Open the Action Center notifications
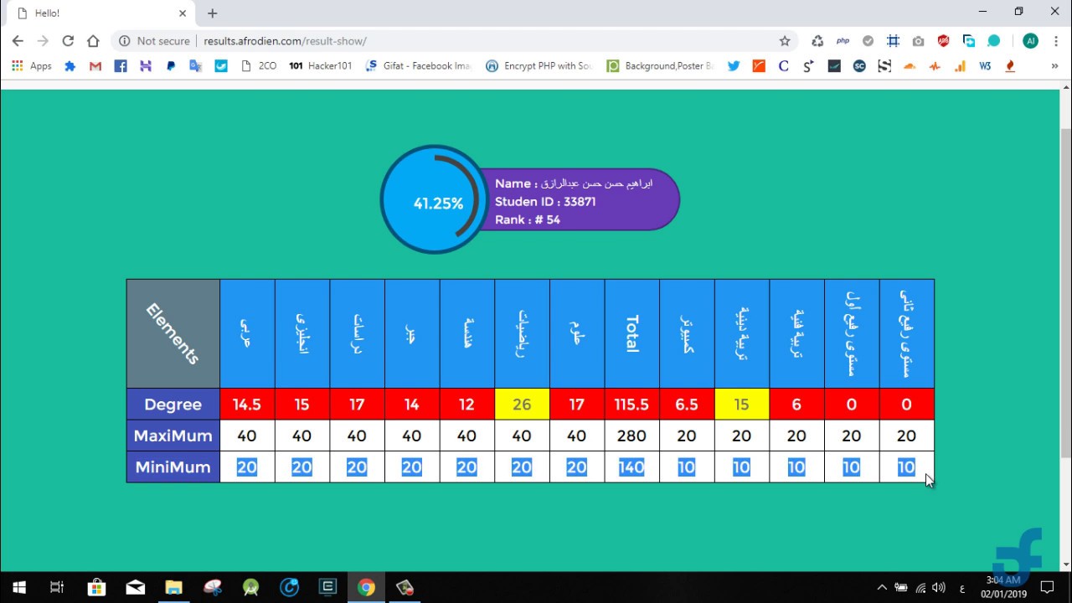The height and width of the screenshot is (603, 1072). click(1047, 587)
